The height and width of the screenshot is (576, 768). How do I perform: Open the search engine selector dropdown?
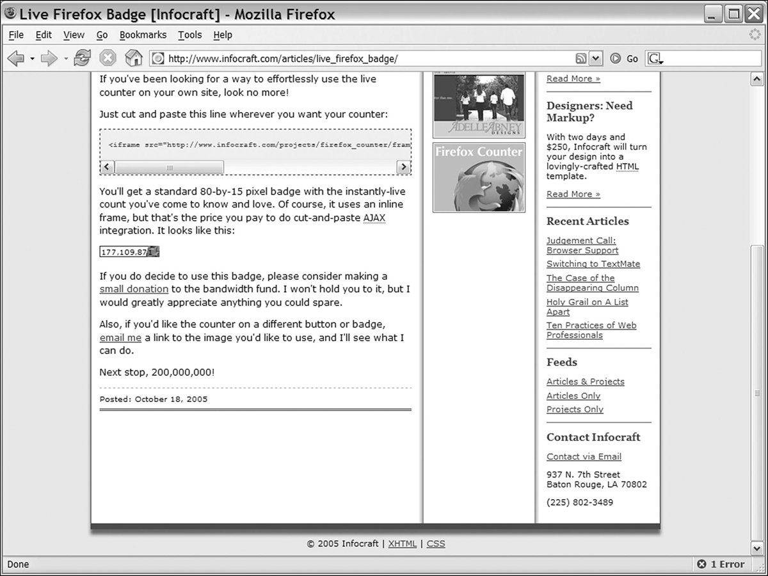pyautogui.click(x=655, y=59)
